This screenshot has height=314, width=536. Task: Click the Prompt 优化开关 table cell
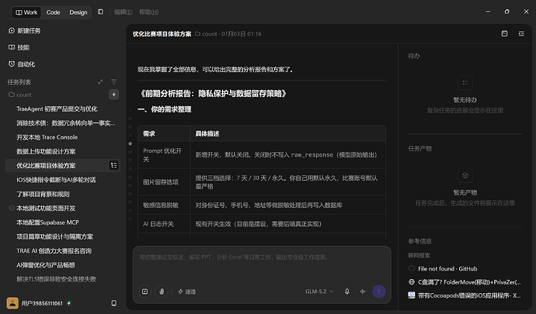[x=164, y=155]
